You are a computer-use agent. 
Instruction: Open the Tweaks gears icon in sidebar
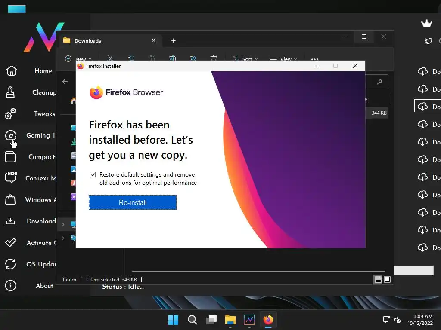coord(10,113)
